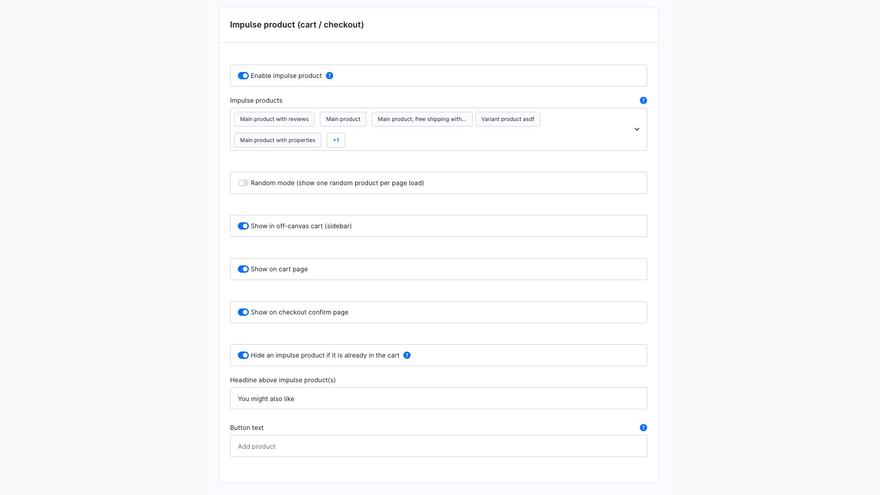Click 'Show in off-canvas cart (sidebar)' label text
The width and height of the screenshot is (880, 495).
301,226
